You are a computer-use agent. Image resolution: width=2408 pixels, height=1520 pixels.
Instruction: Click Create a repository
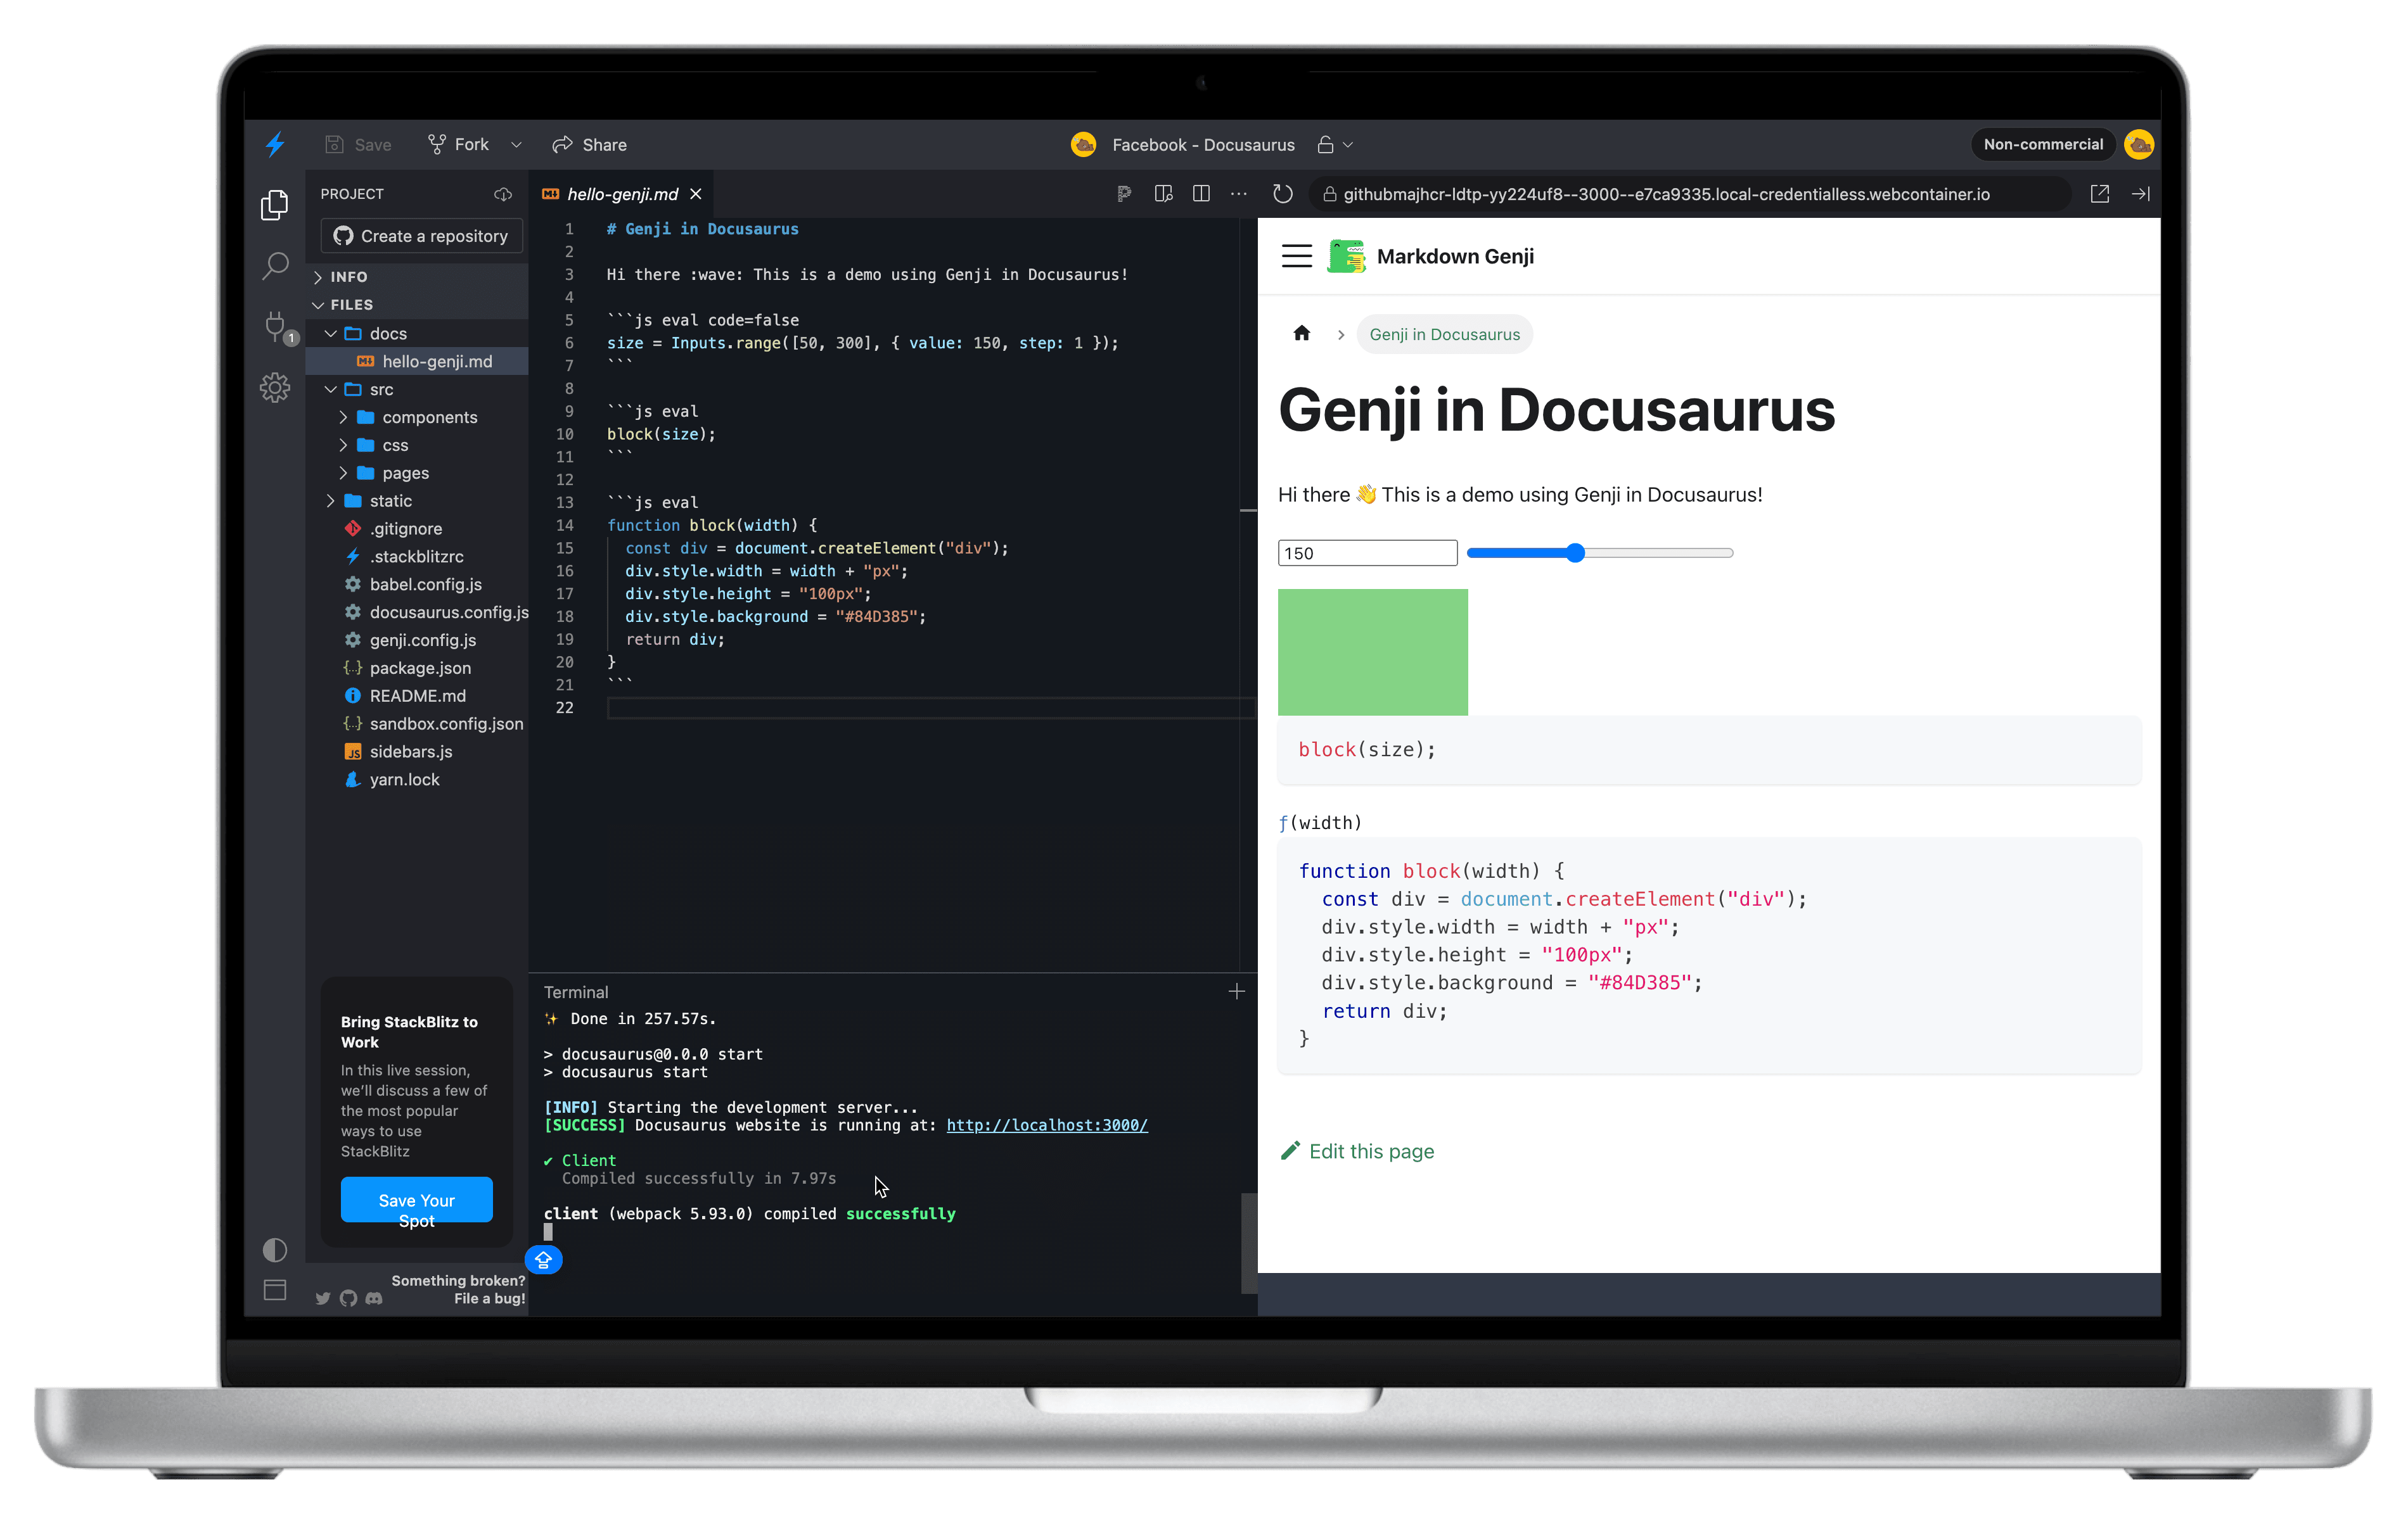[421, 236]
